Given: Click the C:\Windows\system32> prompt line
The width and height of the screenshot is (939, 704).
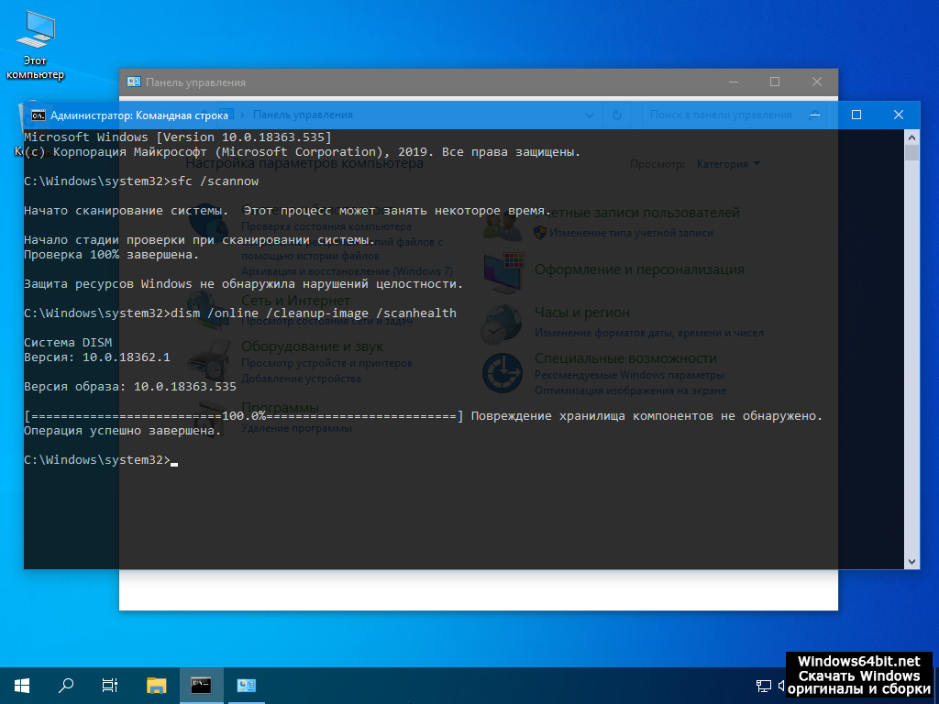Looking at the screenshot, I should point(97,460).
